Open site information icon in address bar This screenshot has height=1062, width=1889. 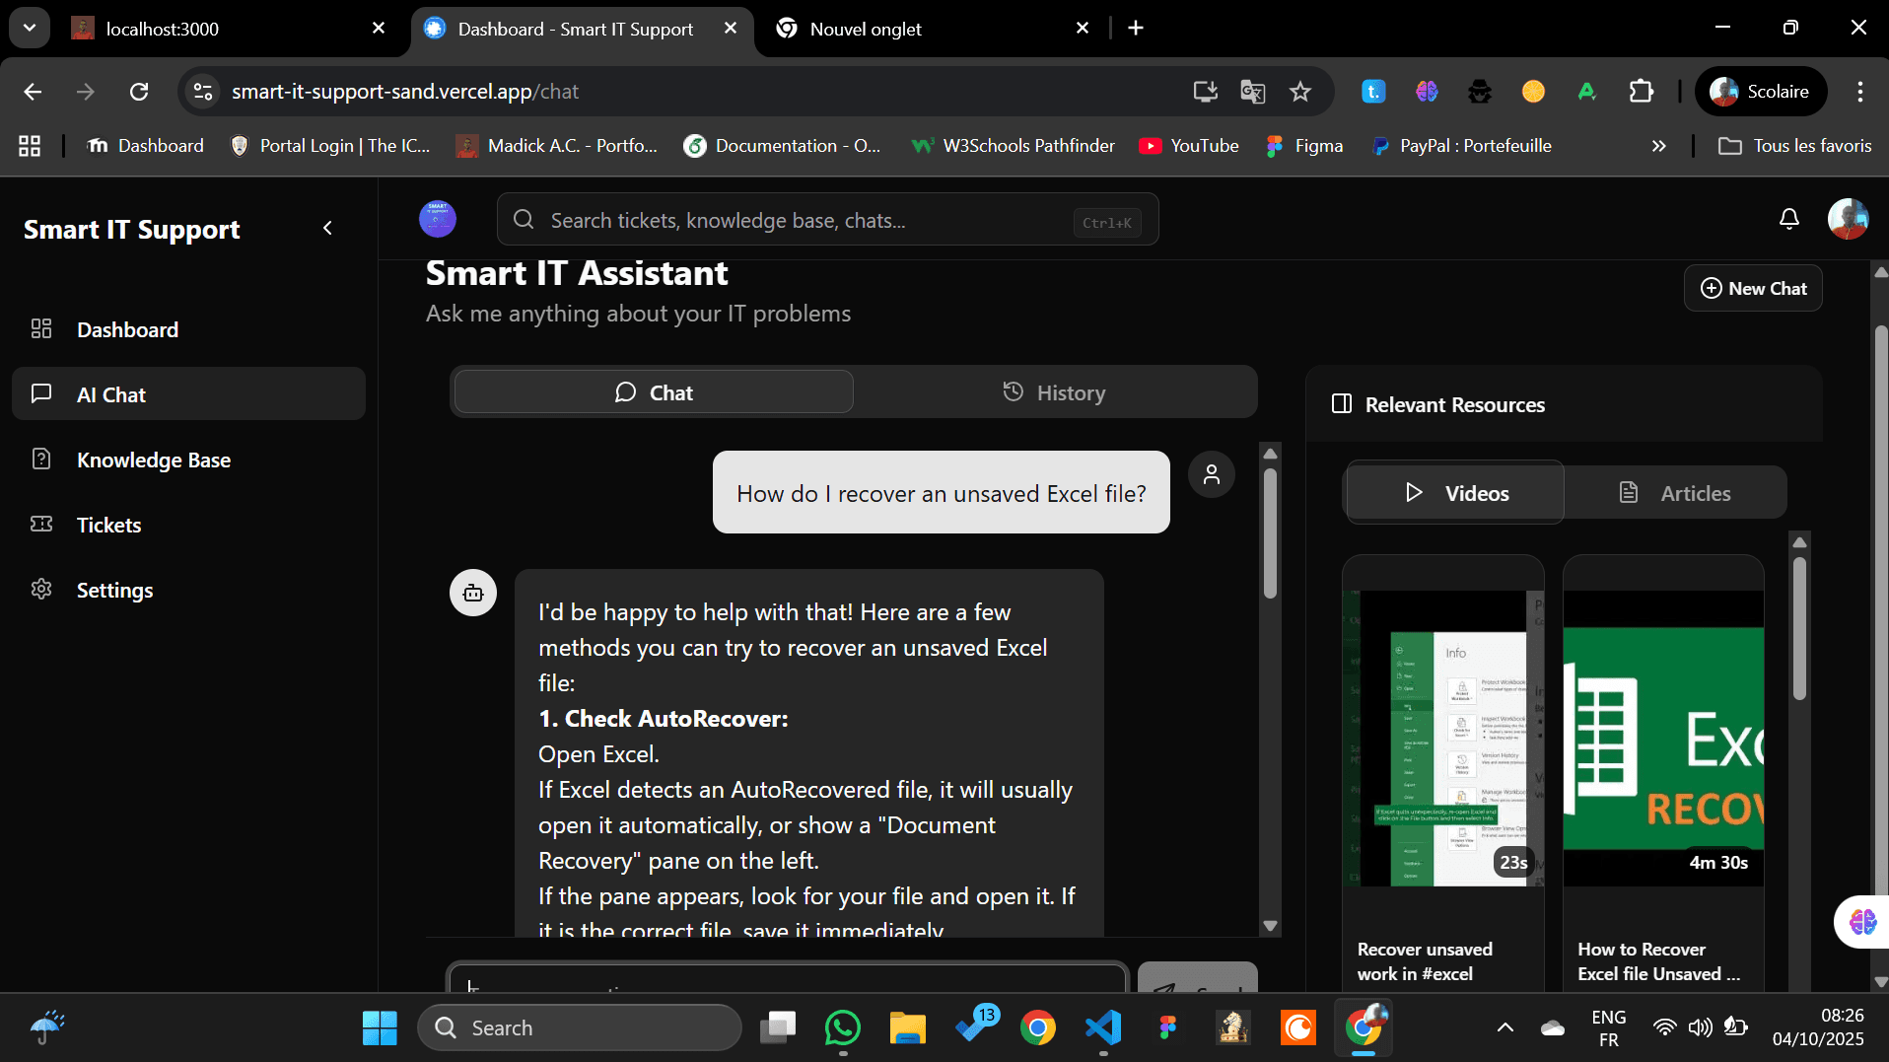click(202, 92)
